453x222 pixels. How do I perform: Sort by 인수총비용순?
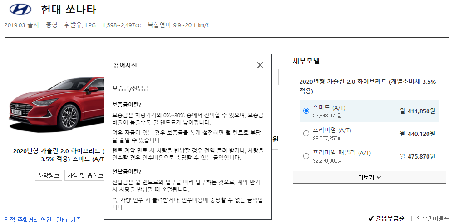pos(433,218)
